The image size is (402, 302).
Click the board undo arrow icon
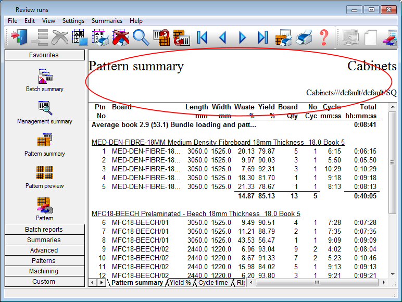pyautogui.click(x=161, y=37)
